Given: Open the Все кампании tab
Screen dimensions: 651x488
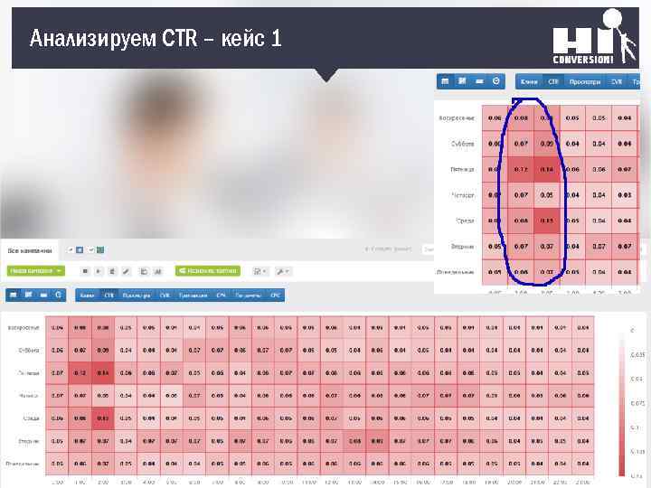Looking at the screenshot, I should point(30,250).
